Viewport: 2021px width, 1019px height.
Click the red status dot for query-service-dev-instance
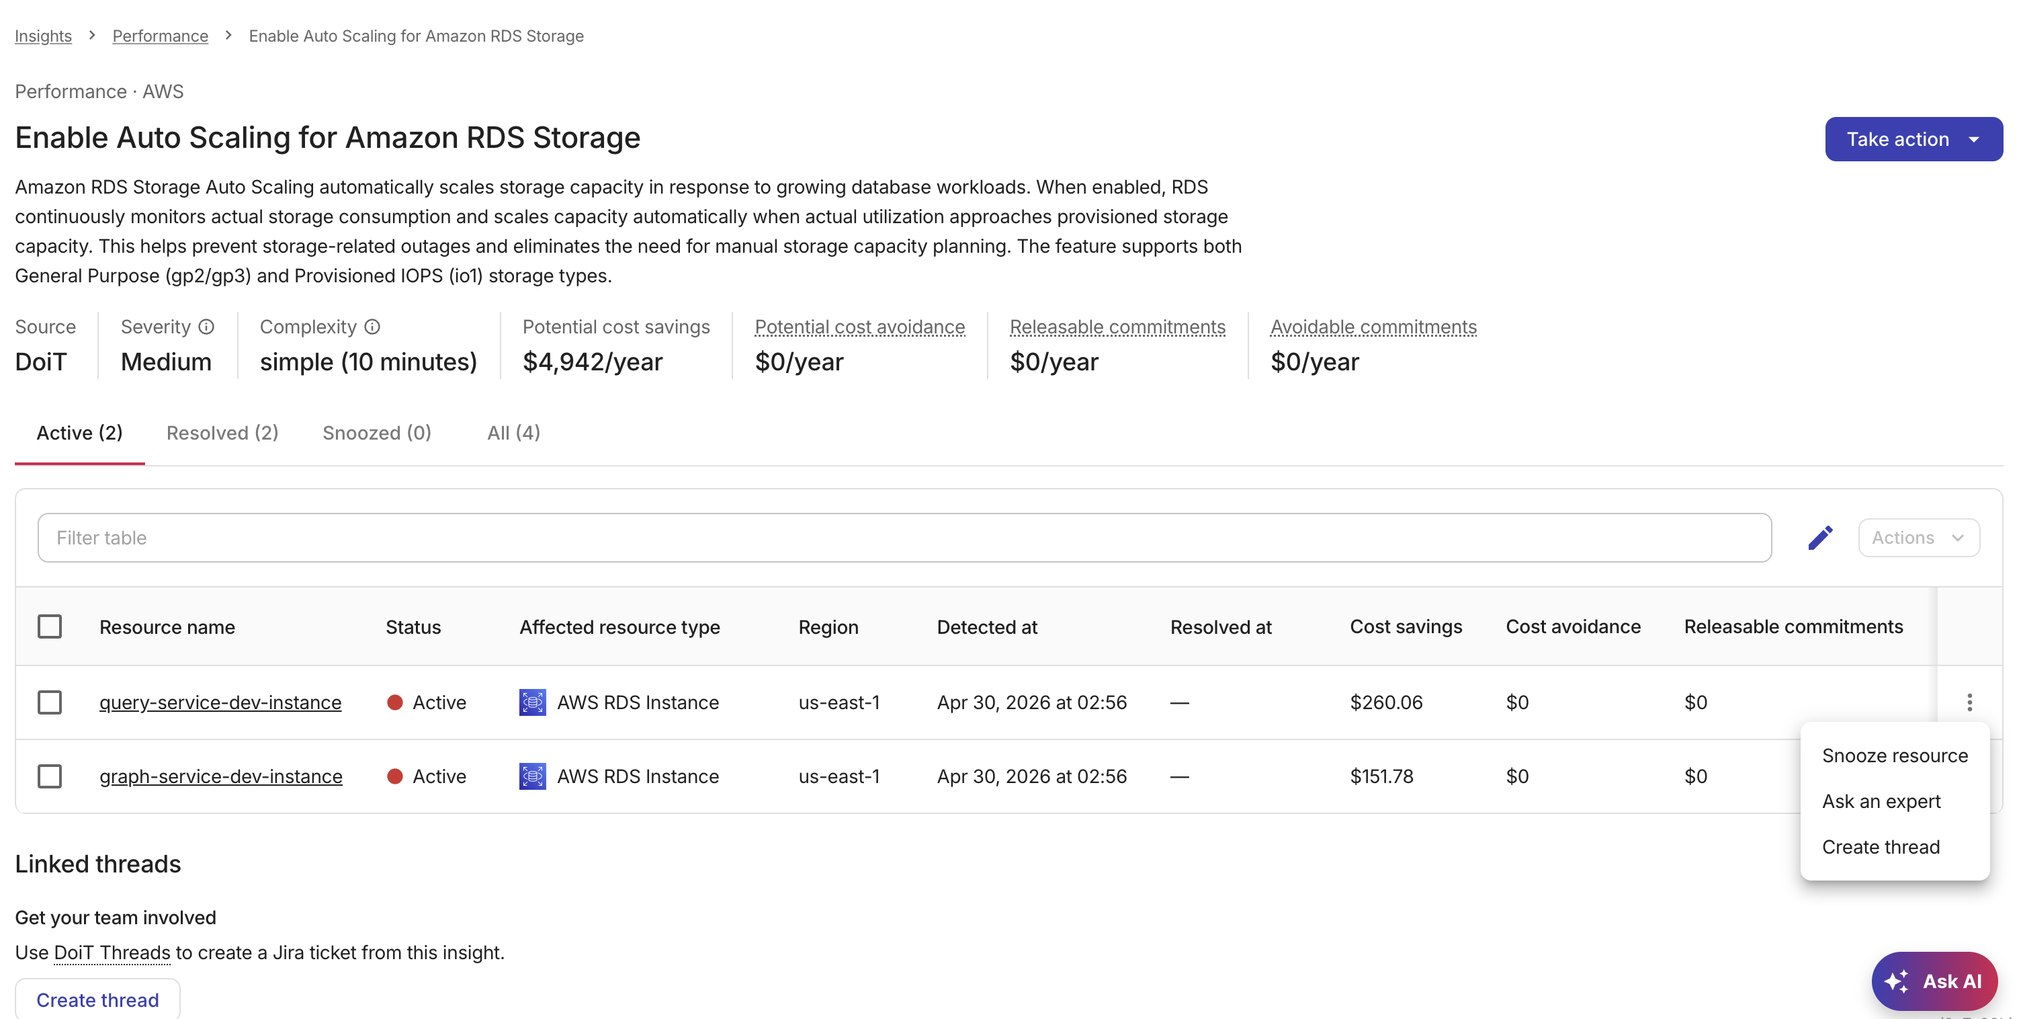coord(396,702)
